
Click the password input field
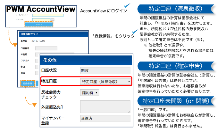41,20
